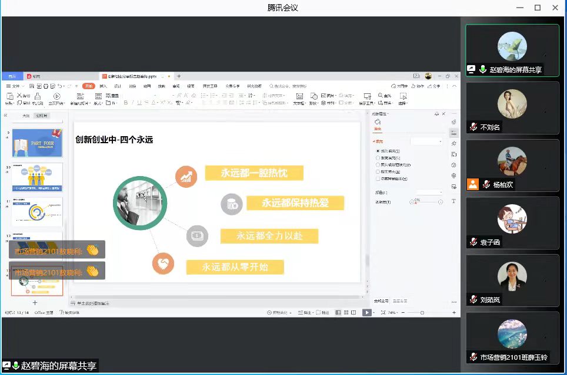Screen dimensions: 567x375
Task: Open the 文件 (File) menu dropdown
Action: coord(15,86)
